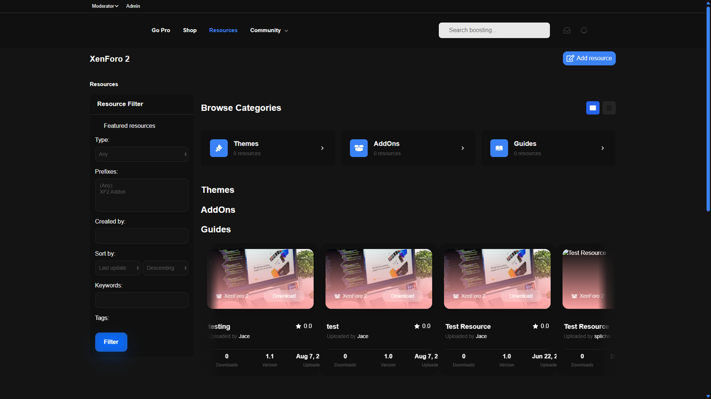Image resolution: width=711 pixels, height=399 pixels.
Task: Select the XF2 Addon prefix option
Action: coord(113,192)
